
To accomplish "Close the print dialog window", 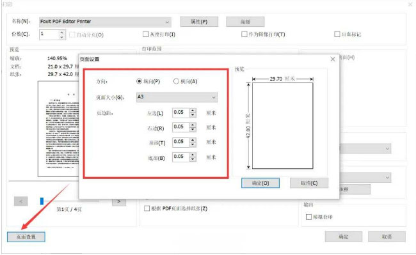I will (x=410, y=4).
